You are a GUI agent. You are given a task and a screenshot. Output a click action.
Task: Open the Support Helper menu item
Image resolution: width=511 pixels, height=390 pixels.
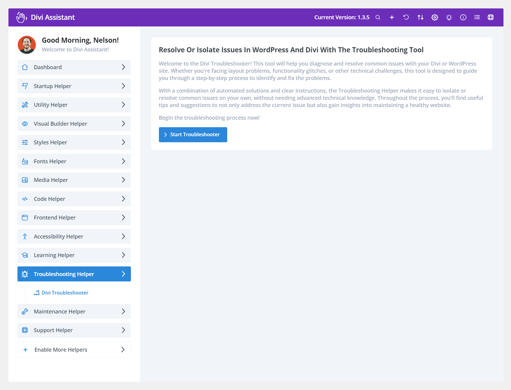[x=74, y=330]
